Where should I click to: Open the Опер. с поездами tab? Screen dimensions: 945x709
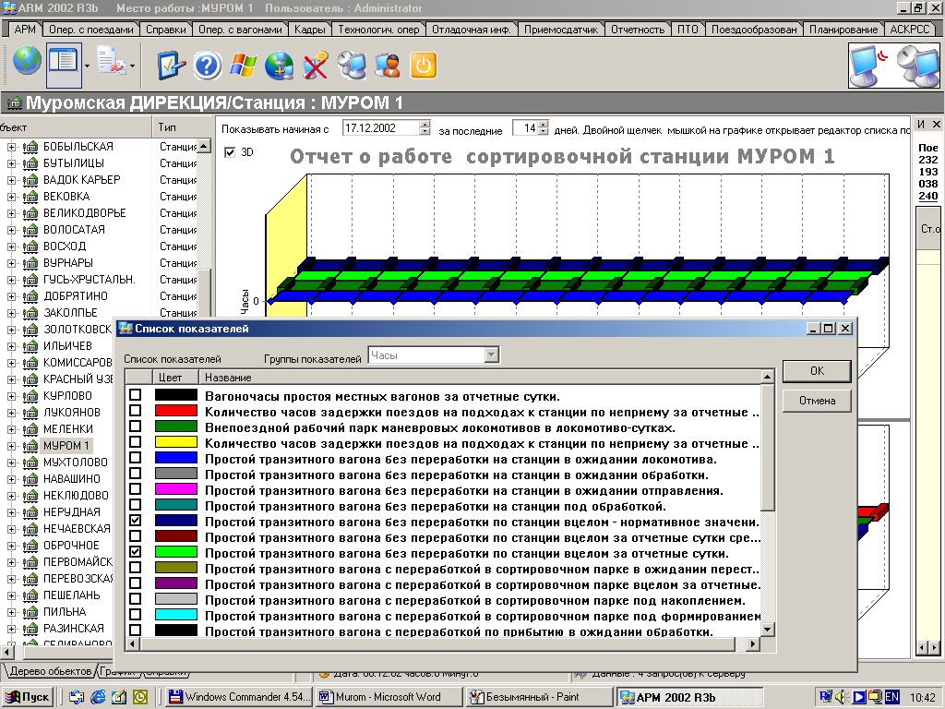click(x=91, y=29)
